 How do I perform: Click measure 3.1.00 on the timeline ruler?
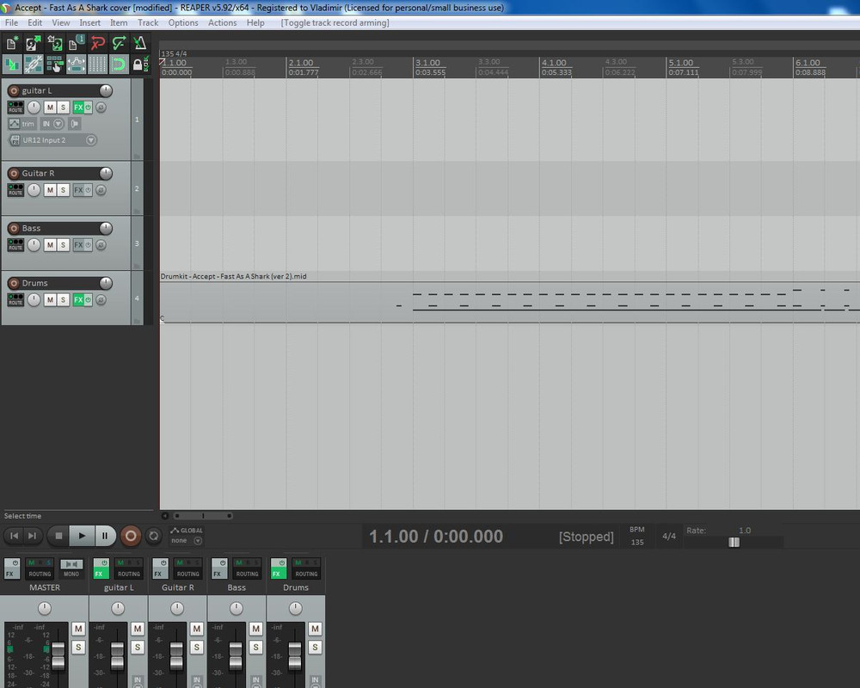coord(427,63)
